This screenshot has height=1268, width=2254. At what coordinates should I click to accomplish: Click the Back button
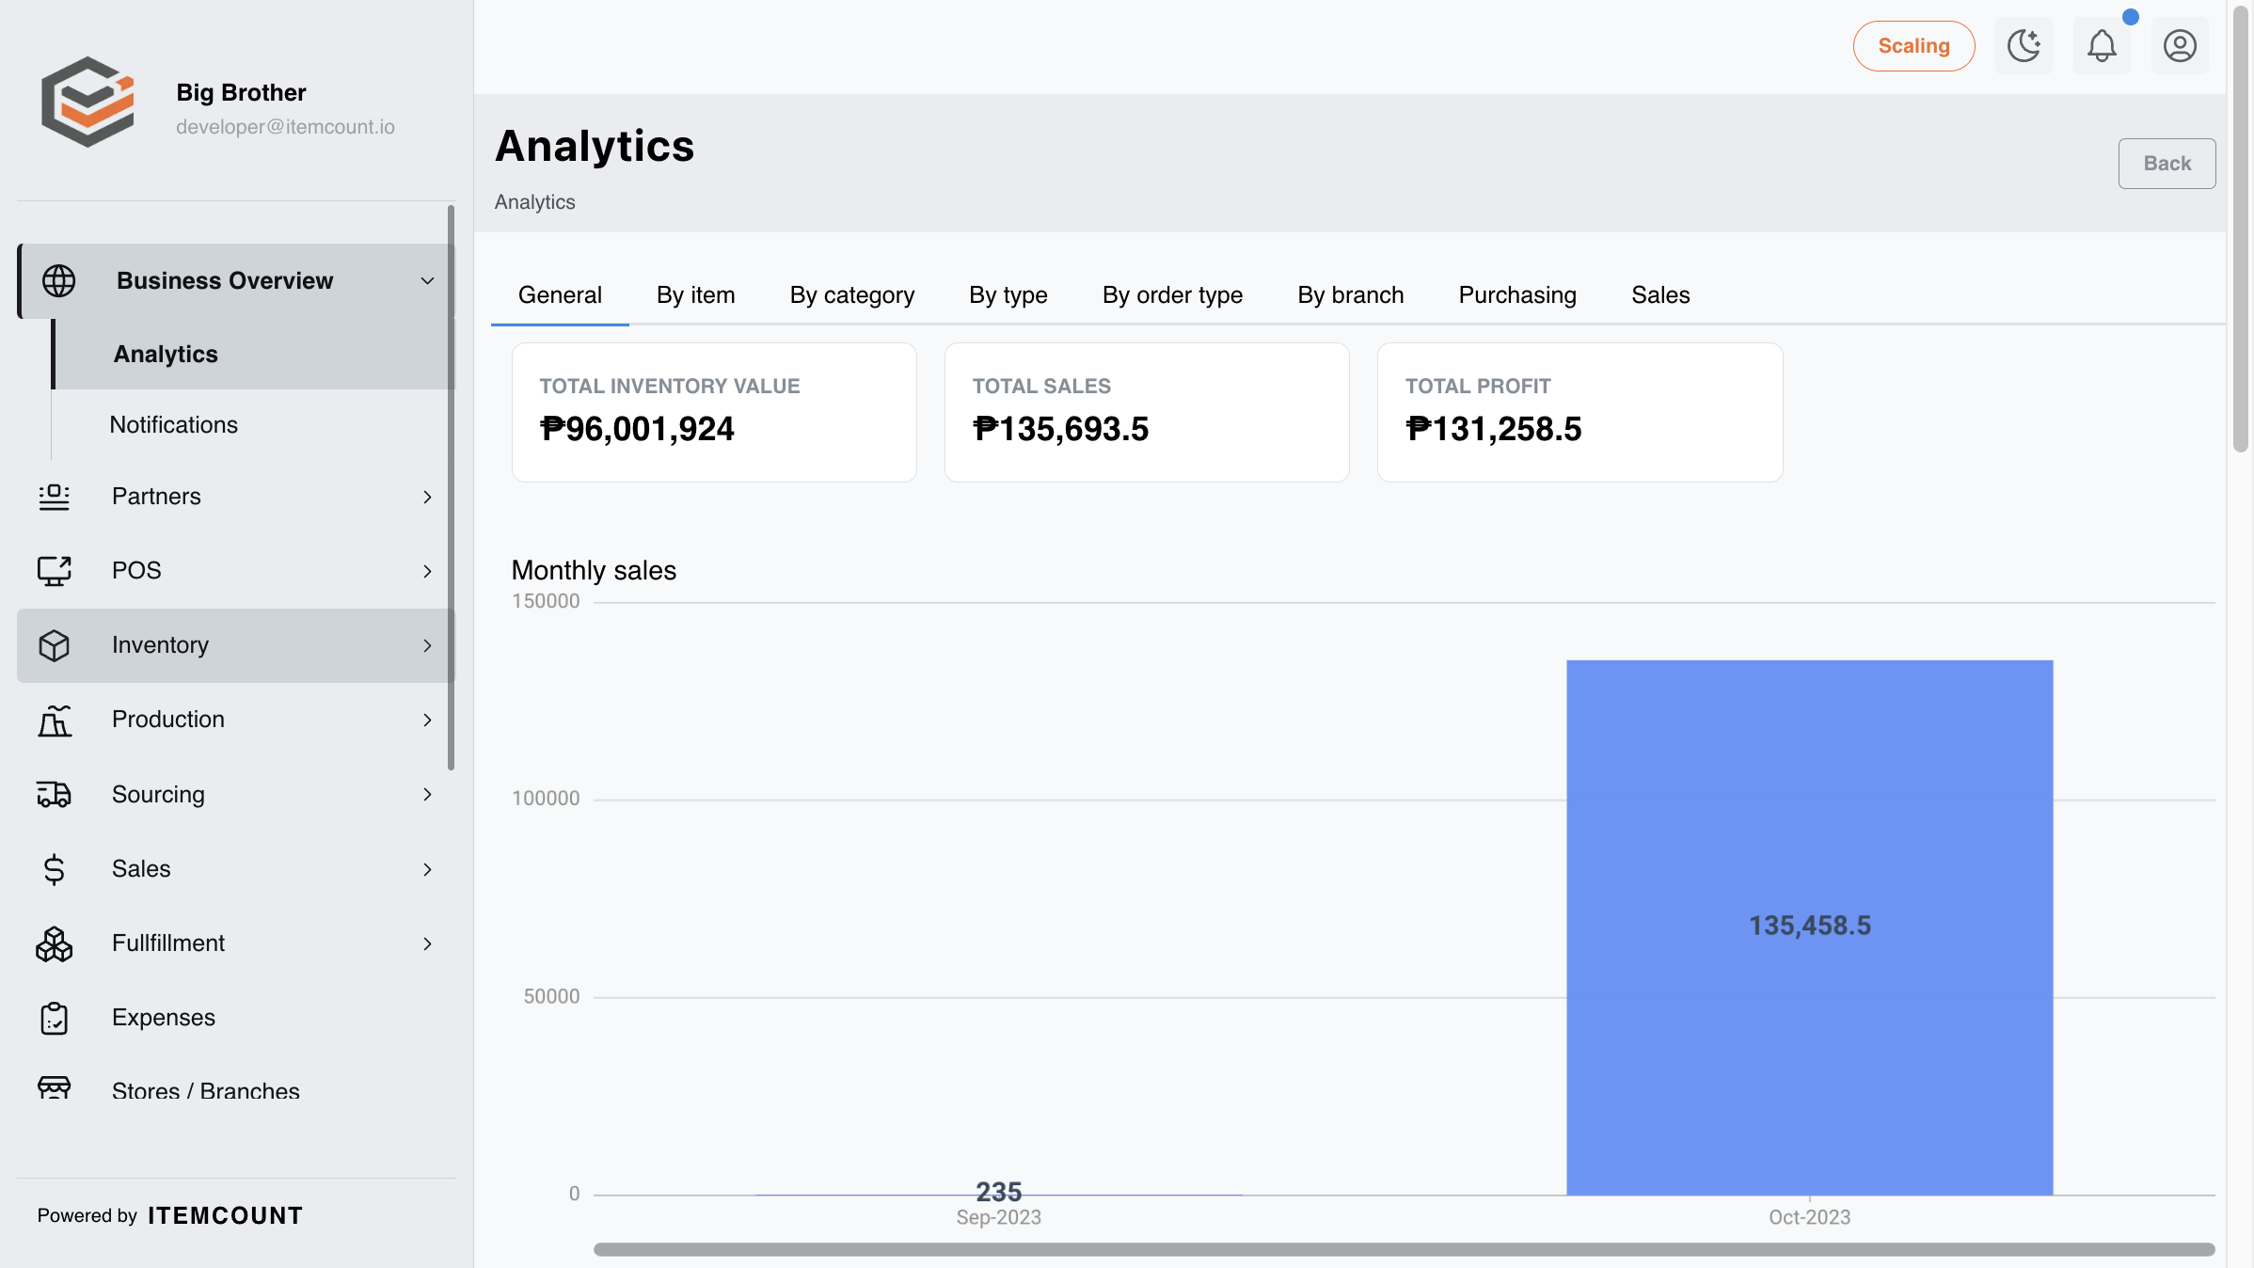point(2167,164)
